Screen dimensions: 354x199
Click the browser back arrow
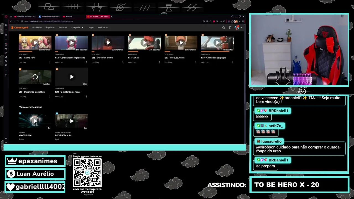pyautogui.click(x=11, y=21)
